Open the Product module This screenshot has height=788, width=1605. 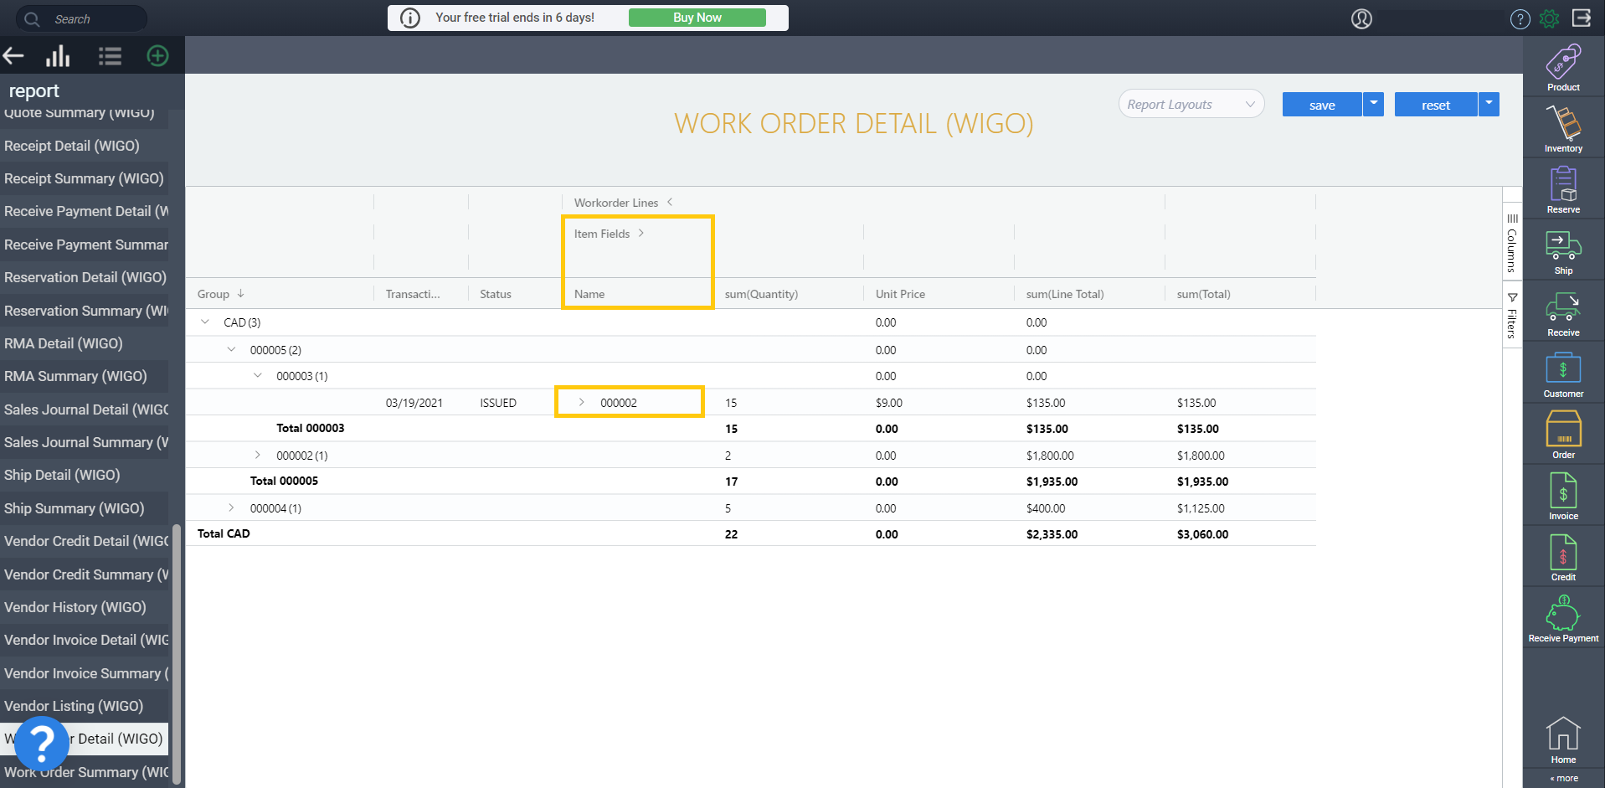coord(1563,67)
